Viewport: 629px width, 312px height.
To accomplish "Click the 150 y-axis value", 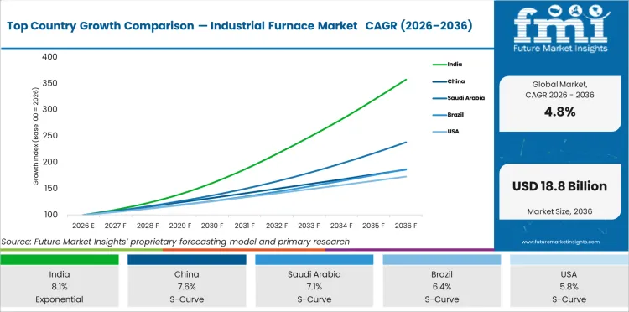I will pyautogui.click(x=49, y=188).
